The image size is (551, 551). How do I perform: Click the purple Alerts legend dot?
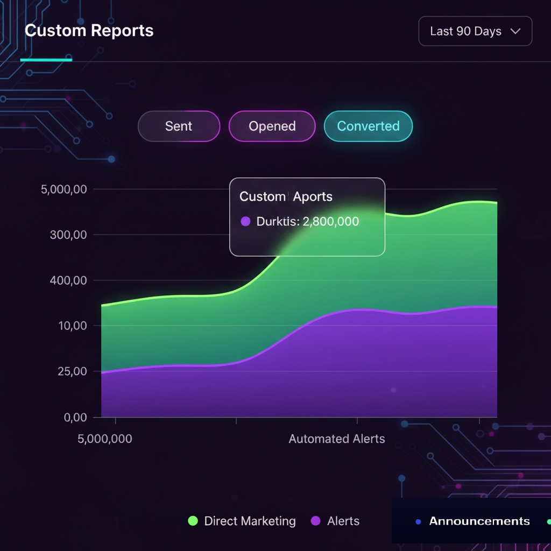point(316,521)
